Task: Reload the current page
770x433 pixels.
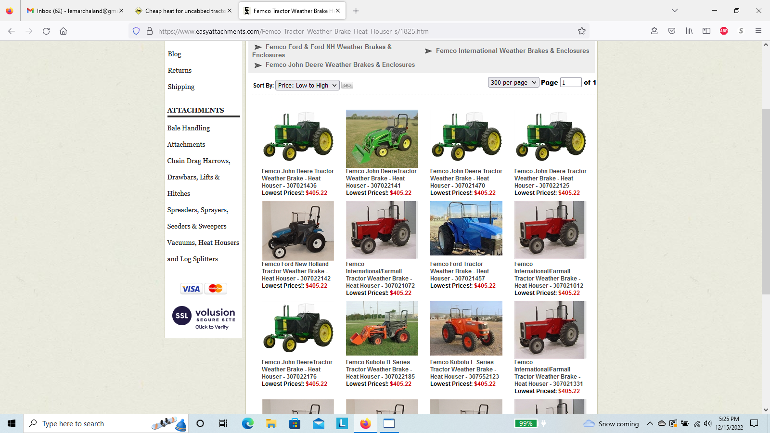Action: pyautogui.click(x=46, y=31)
